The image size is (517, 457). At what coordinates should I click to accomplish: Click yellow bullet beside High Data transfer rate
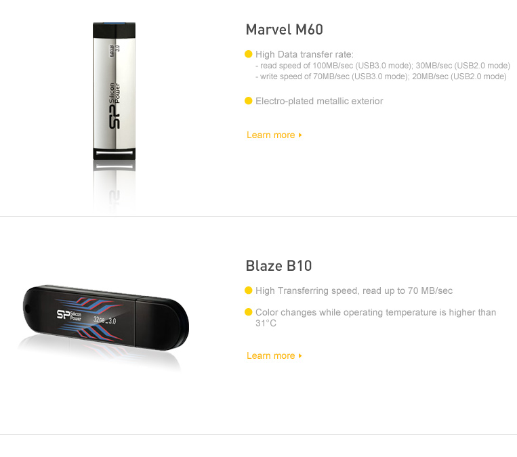point(249,54)
